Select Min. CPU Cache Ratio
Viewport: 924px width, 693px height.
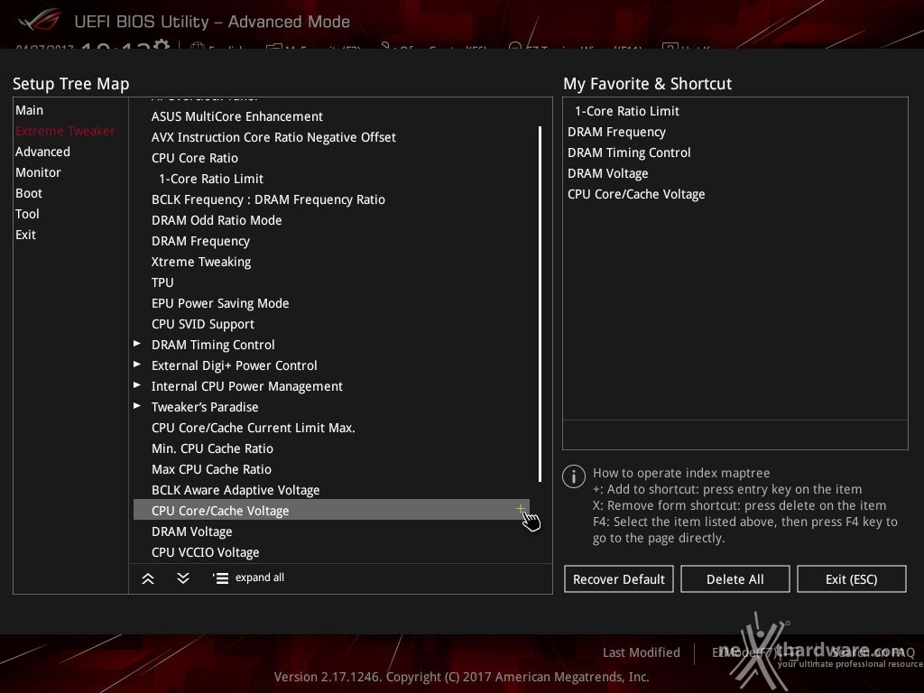click(x=212, y=448)
